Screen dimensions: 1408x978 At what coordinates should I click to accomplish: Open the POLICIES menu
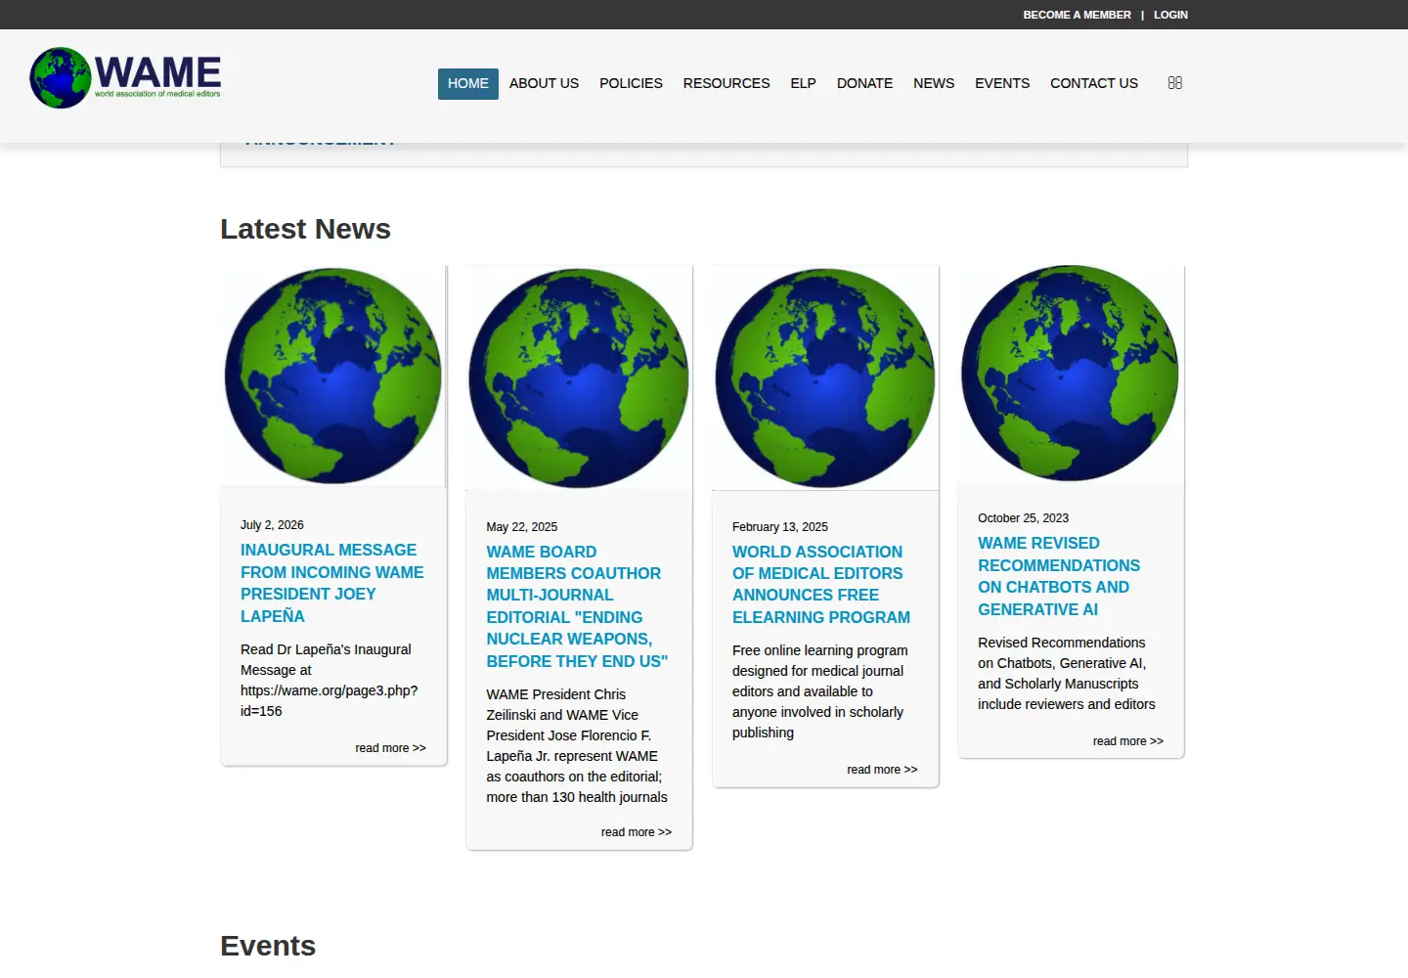(631, 83)
